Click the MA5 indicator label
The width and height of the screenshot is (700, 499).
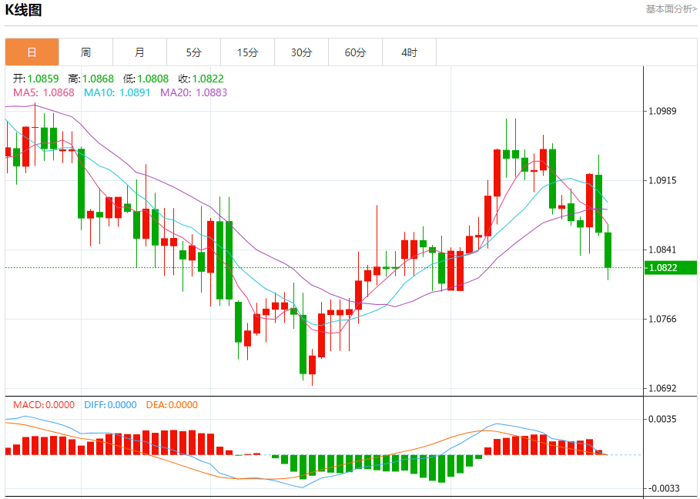(44, 92)
